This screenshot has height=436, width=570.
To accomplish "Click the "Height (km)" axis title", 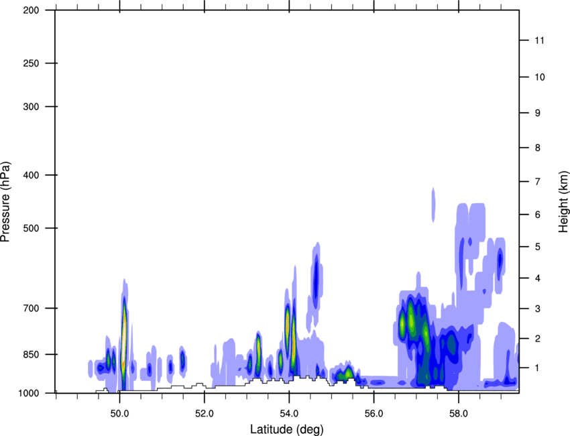I will pyautogui.click(x=563, y=201).
